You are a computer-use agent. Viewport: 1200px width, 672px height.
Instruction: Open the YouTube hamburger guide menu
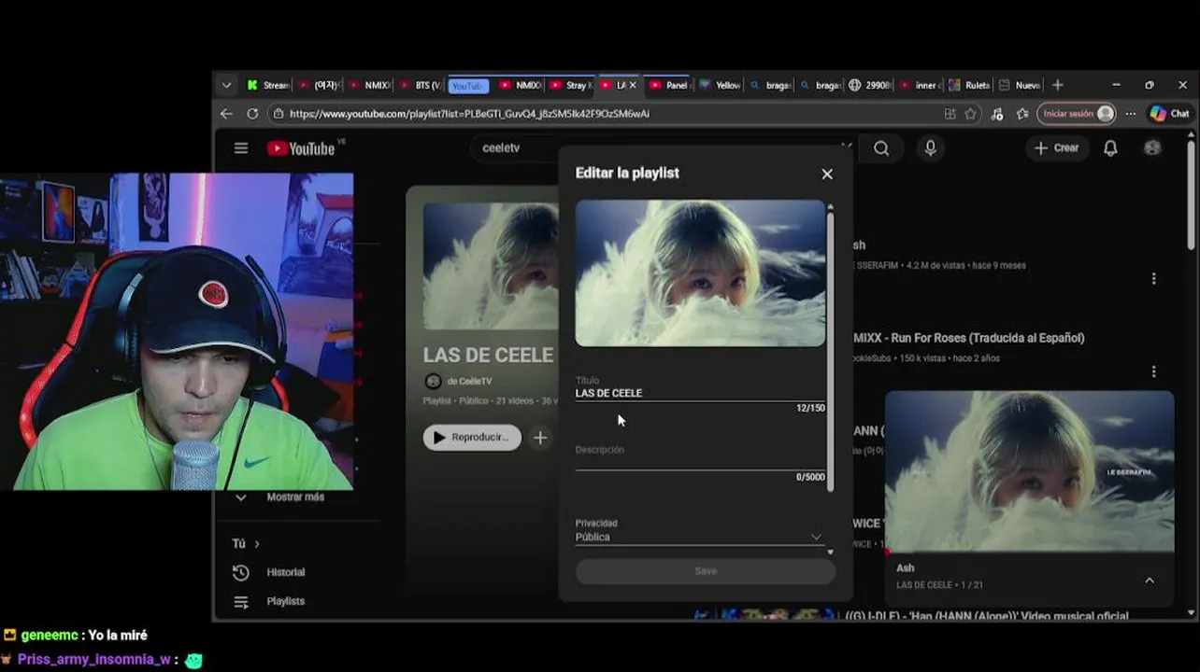pos(241,148)
